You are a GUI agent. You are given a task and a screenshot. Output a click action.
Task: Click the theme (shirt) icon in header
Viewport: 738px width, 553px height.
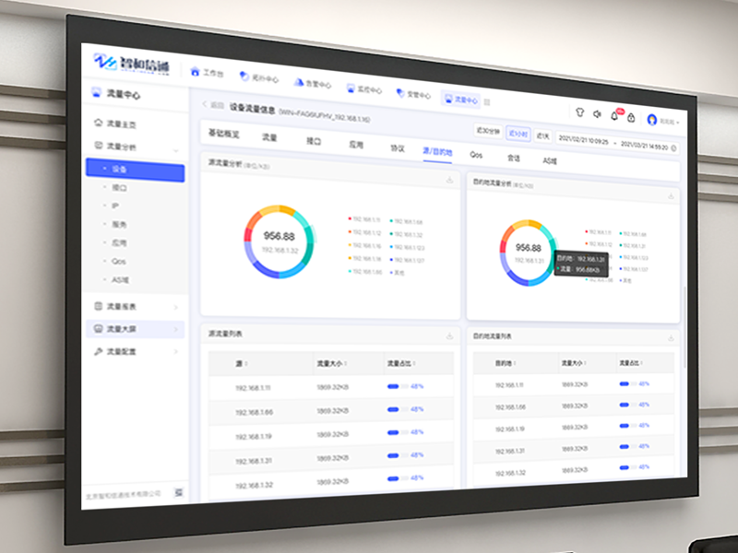pos(579,112)
